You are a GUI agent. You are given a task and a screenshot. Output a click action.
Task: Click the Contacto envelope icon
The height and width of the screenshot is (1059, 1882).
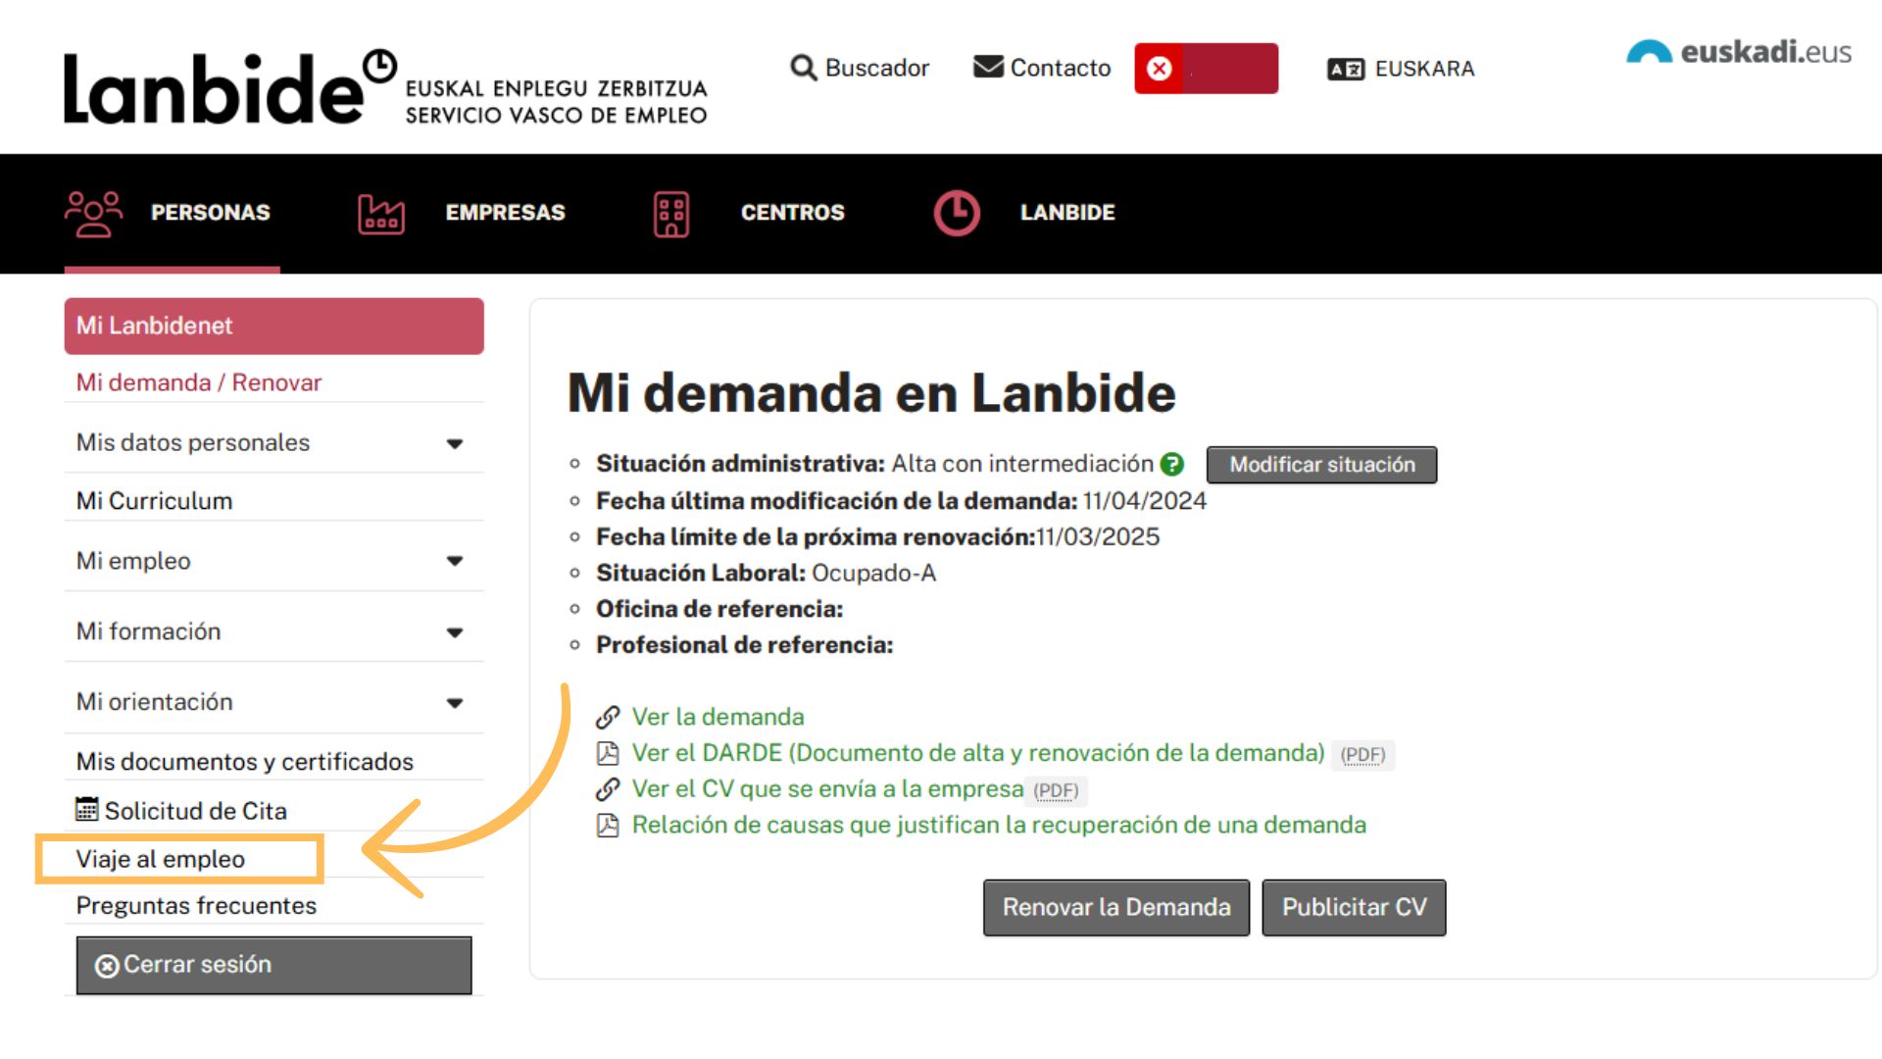pos(988,67)
